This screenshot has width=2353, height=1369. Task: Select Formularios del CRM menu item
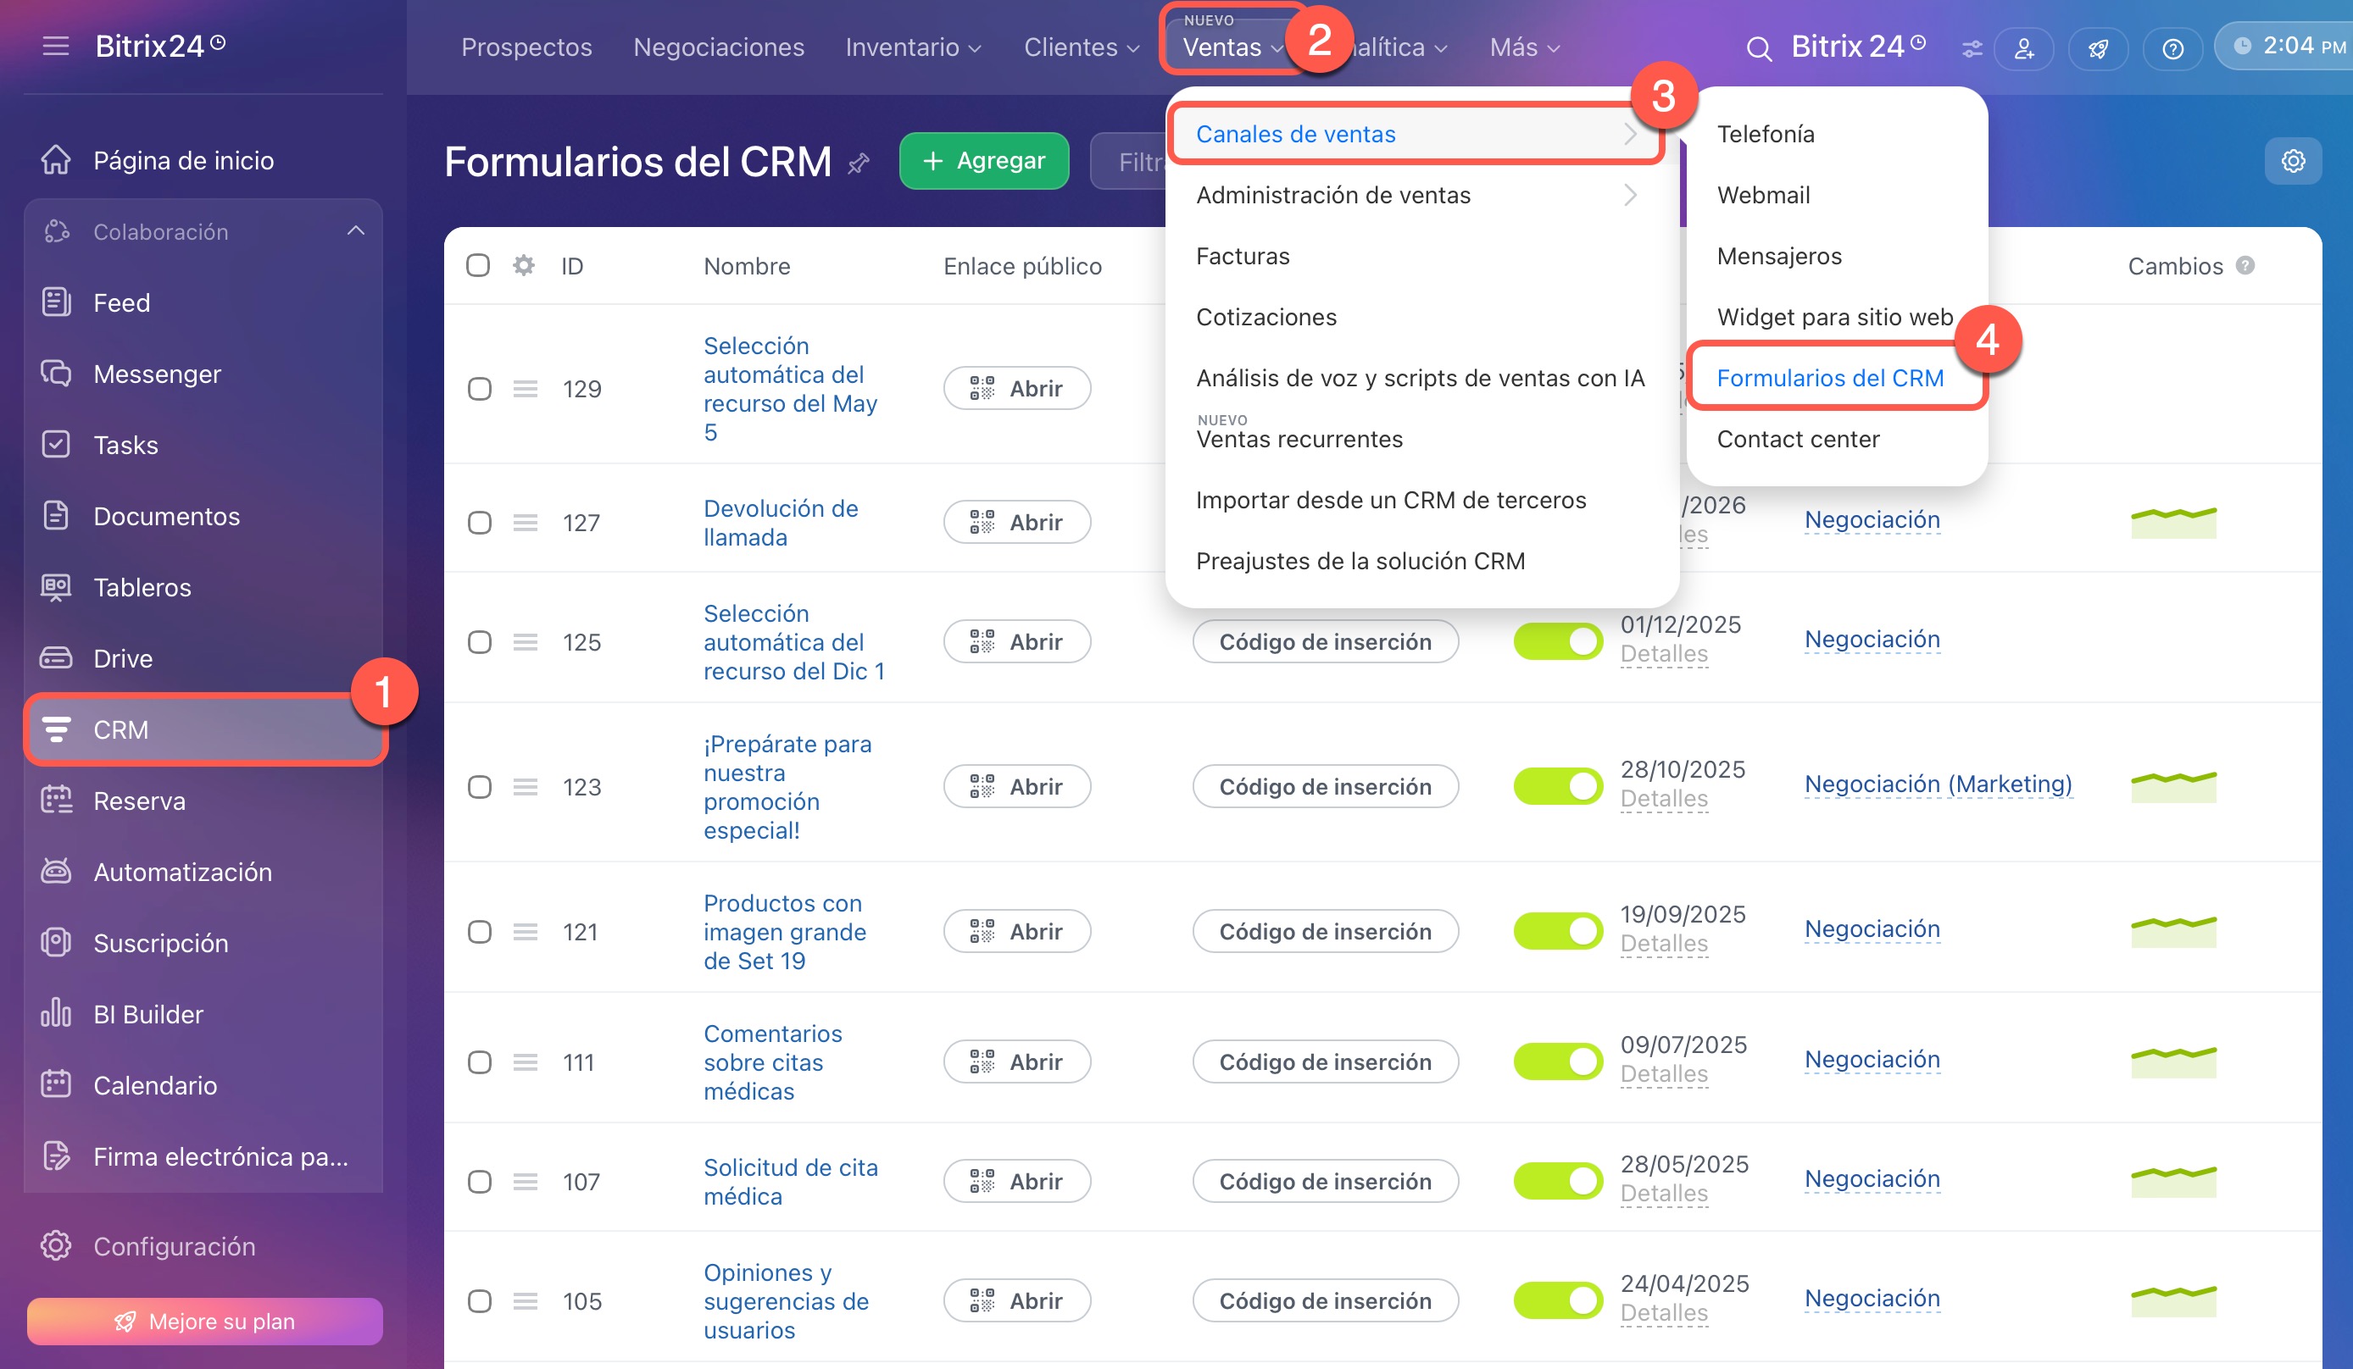1829,378
